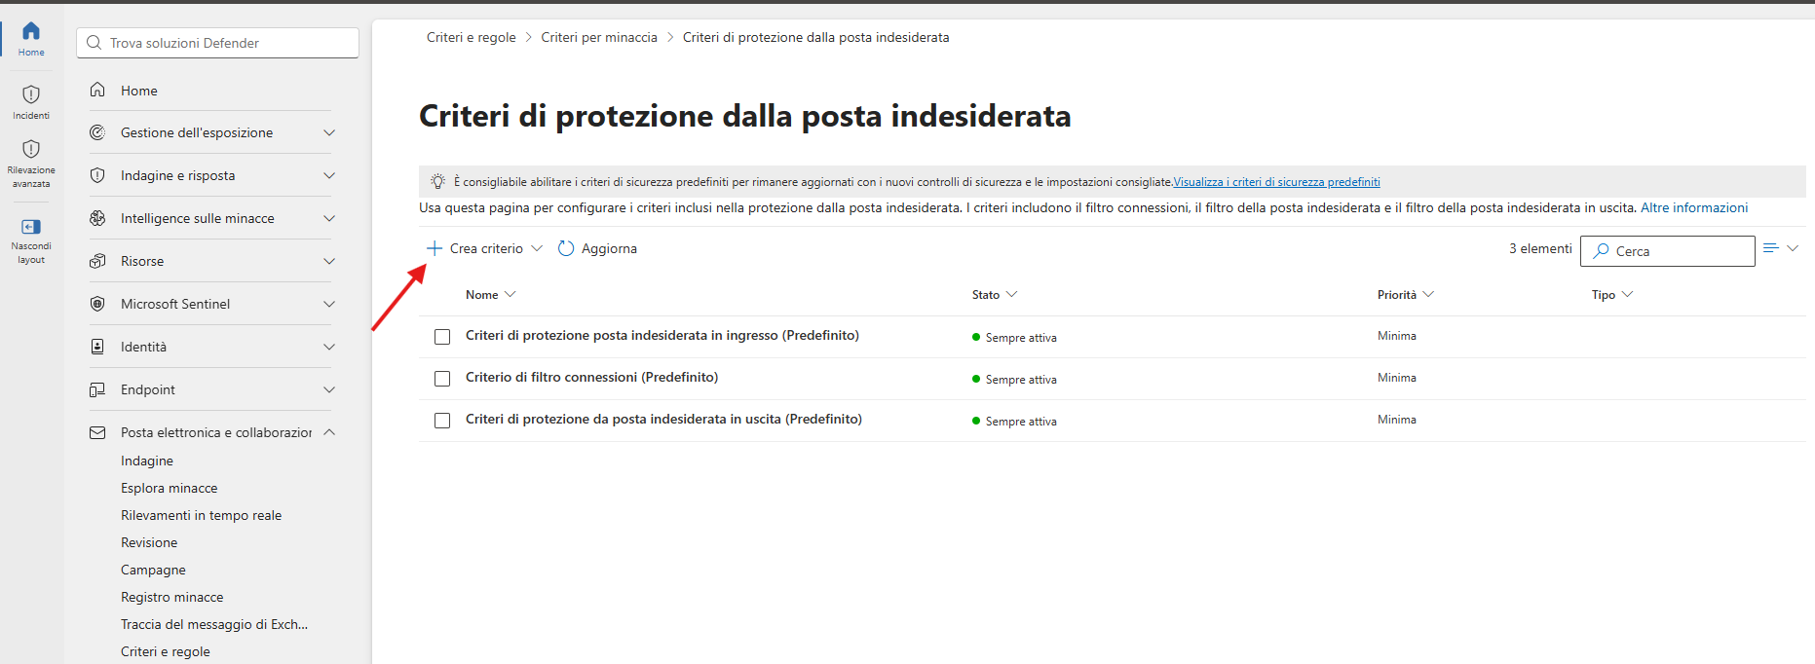The image size is (1815, 664).
Task: Click the Home icon in left rail
Action: 31,31
